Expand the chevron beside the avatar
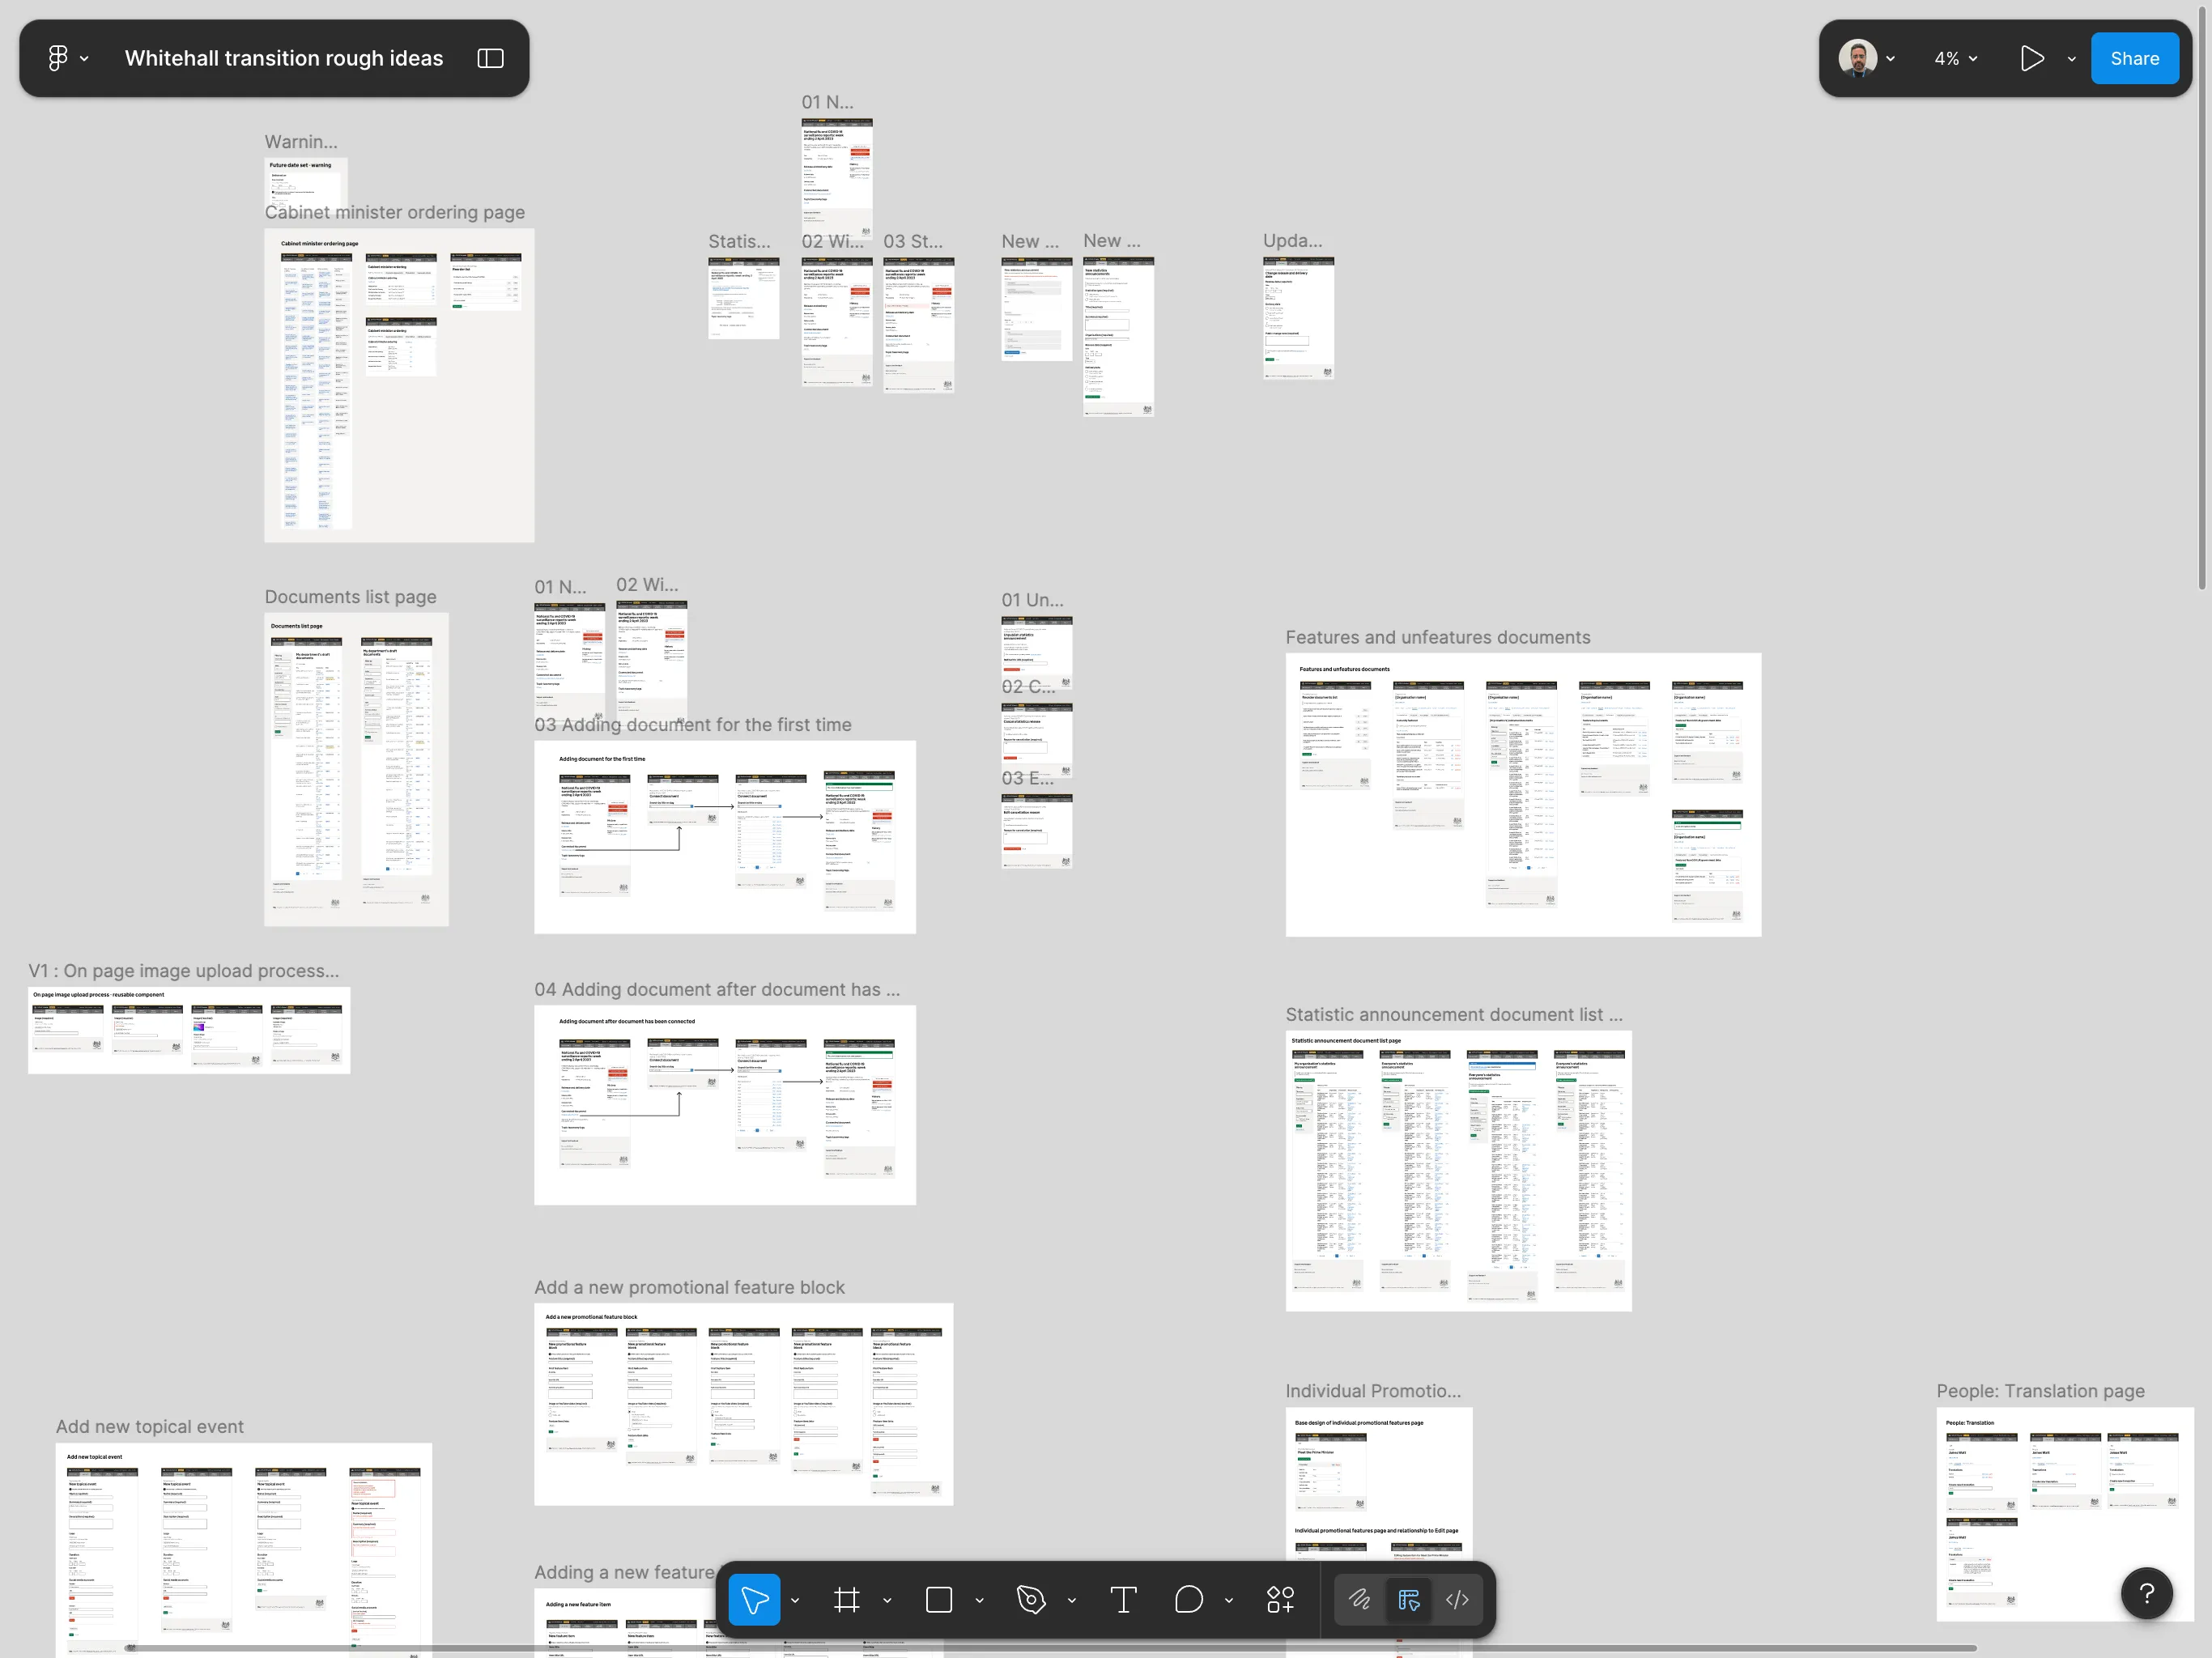 tap(1890, 58)
